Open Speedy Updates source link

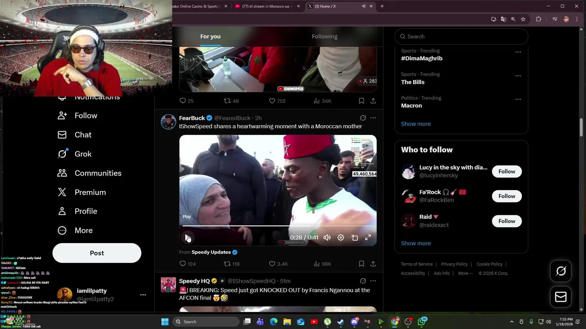214,252
